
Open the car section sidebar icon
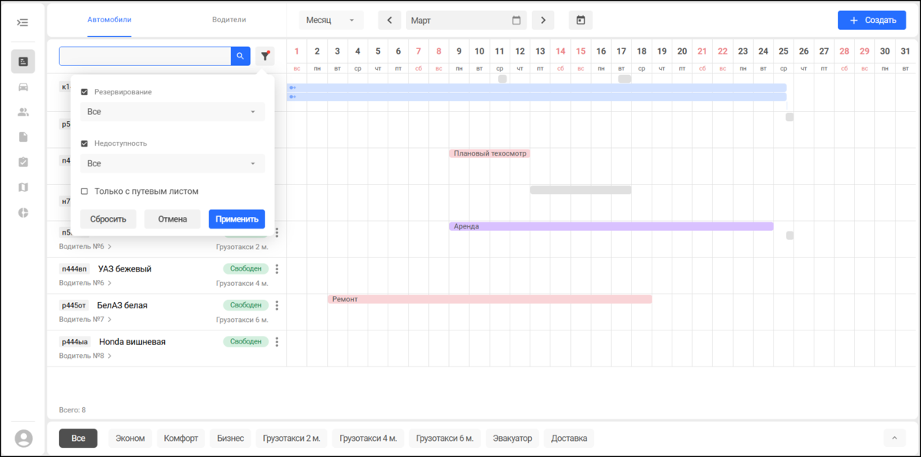(23, 87)
